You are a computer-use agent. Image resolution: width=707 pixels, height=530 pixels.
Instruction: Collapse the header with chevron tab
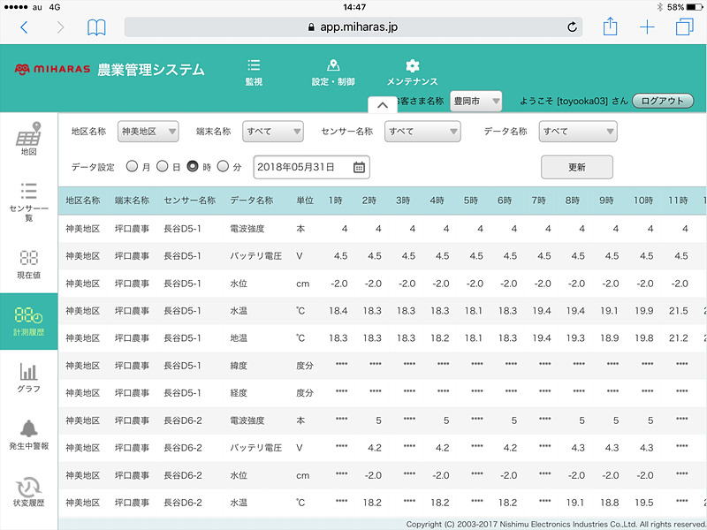point(383,105)
